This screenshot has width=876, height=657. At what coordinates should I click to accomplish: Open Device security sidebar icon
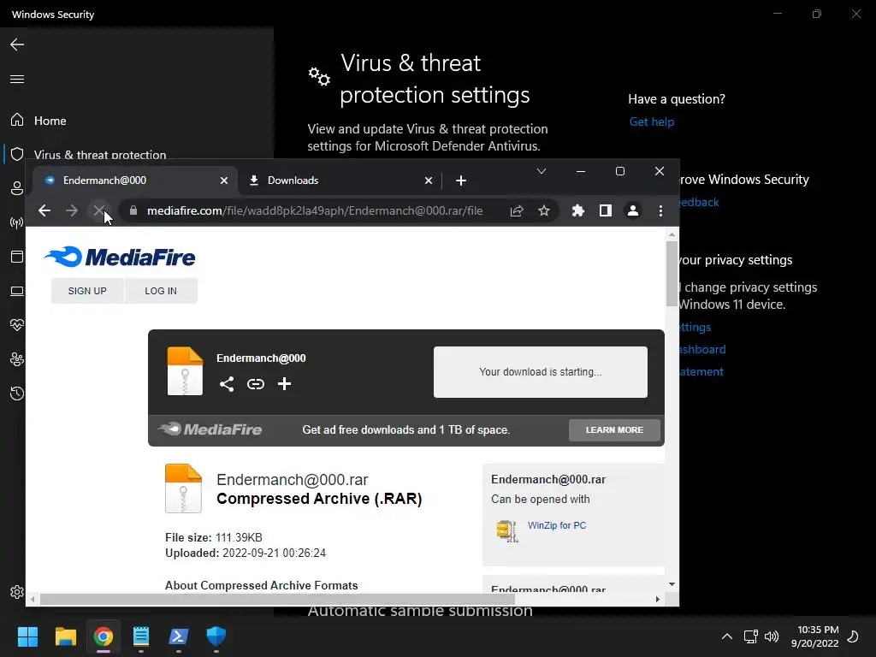[x=17, y=291]
